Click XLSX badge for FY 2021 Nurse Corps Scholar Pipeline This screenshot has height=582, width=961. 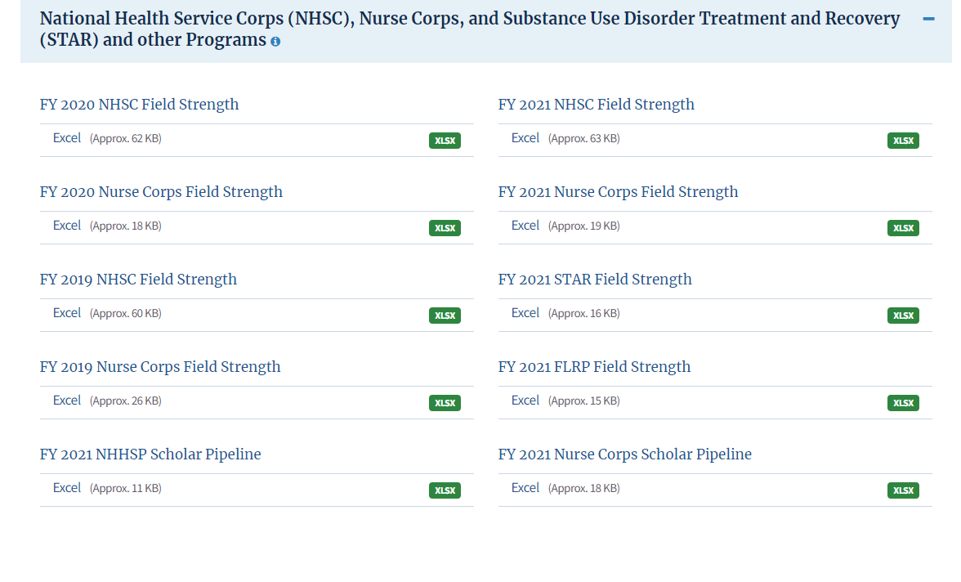[x=903, y=490]
